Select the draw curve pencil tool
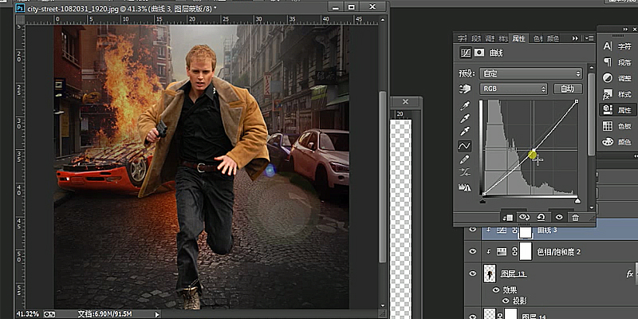The image size is (638, 319). click(x=465, y=159)
